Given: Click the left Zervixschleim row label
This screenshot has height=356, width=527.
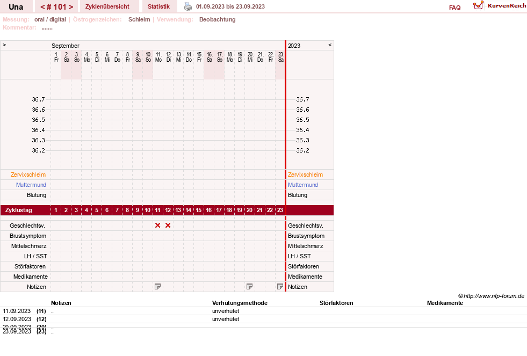Looking at the screenshot, I should [28, 175].
